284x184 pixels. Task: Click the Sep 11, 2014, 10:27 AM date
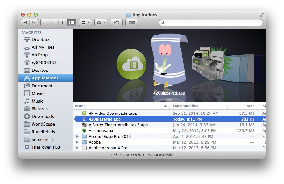point(196,113)
